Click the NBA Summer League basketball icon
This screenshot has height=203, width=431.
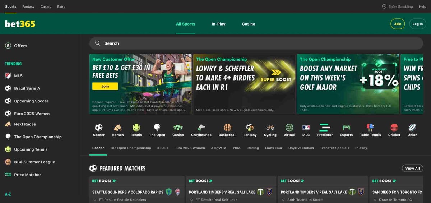[8, 162]
